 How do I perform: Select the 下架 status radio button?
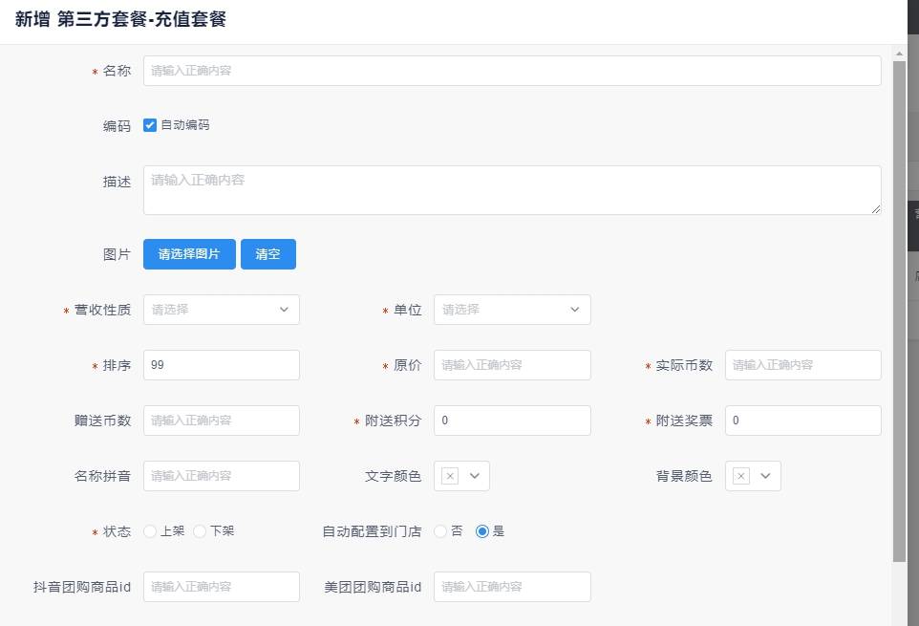coord(200,531)
